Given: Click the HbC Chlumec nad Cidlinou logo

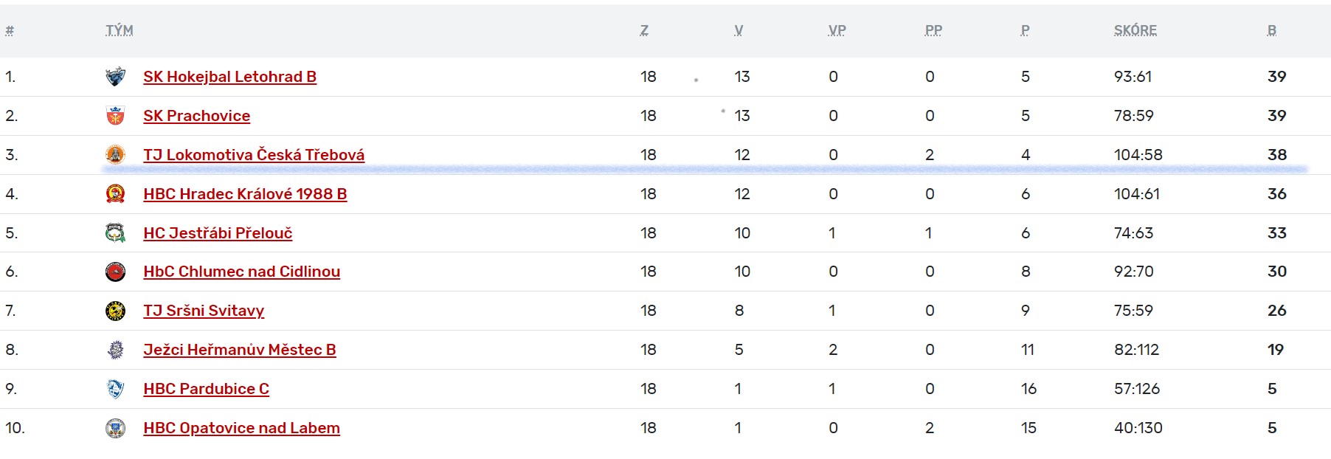Looking at the screenshot, I should tap(115, 272).
